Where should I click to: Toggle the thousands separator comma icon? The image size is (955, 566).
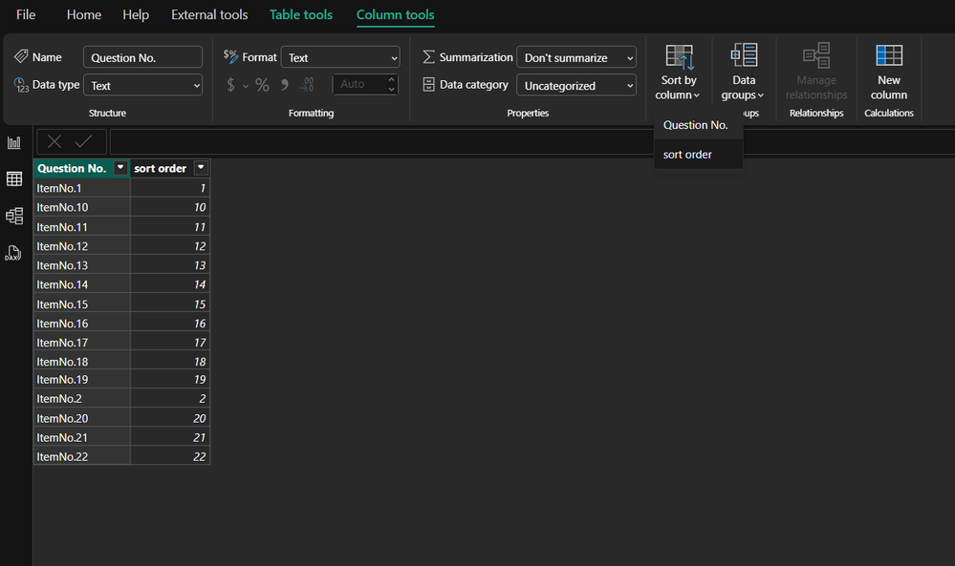pos(285,85)
